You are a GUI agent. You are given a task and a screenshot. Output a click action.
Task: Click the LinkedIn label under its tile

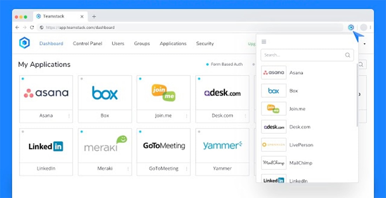[46, 169]
